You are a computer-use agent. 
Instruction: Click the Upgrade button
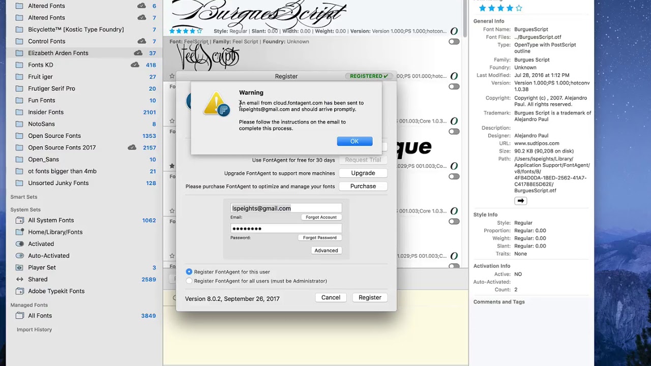tap(363, 173)
